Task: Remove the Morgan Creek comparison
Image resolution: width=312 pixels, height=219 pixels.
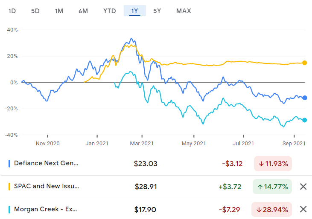Action: click(303, 209)
